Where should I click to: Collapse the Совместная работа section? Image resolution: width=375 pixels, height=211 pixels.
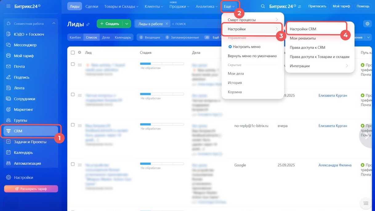[x=54, y=24]
